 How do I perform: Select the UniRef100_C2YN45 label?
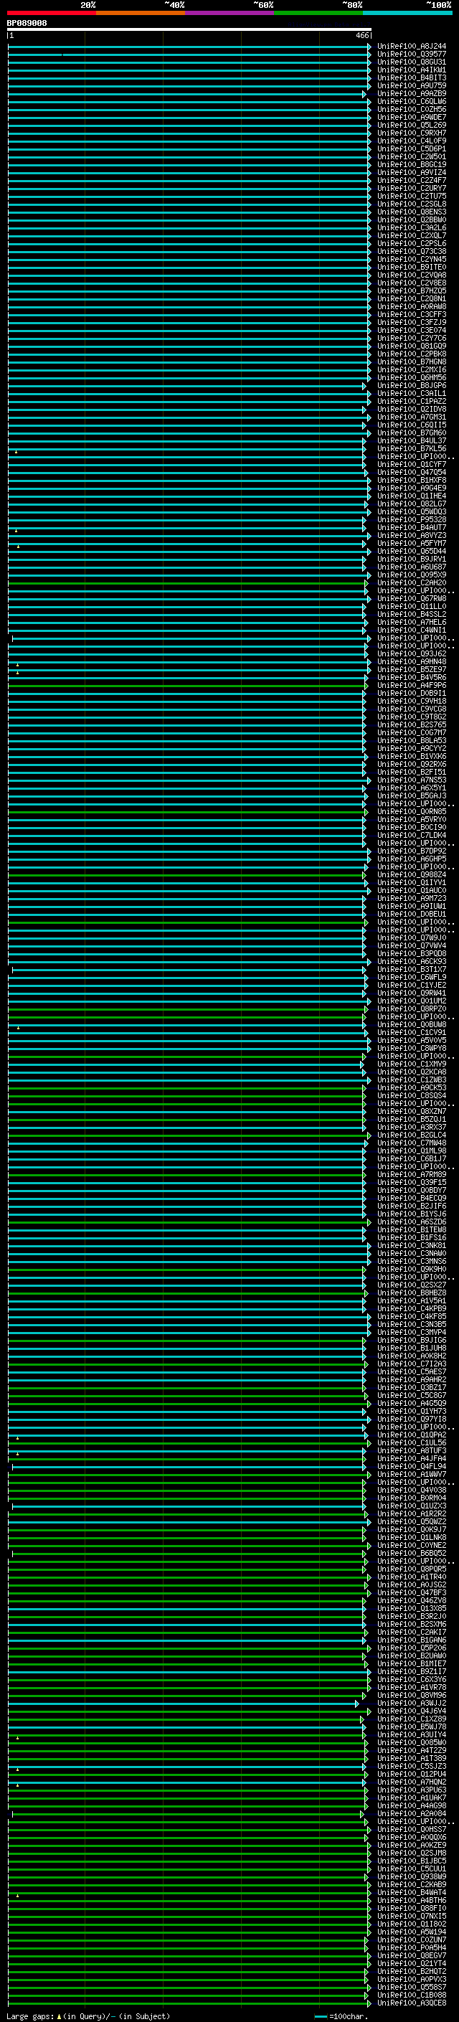[x=412, y=260]
